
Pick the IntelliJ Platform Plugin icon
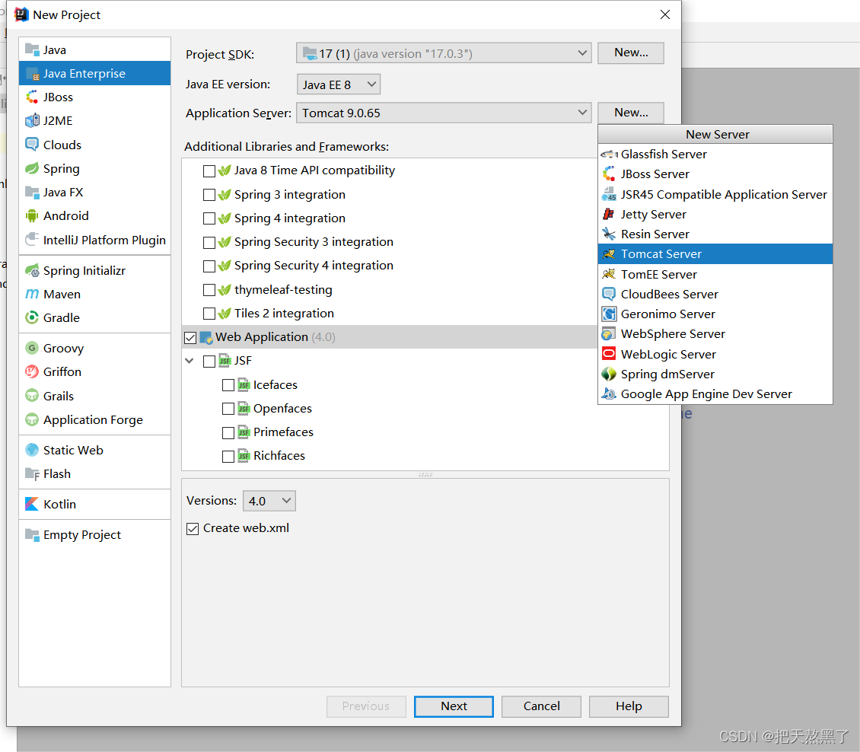coord(33,240)
